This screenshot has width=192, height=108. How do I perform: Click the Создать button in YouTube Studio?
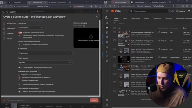181,11
